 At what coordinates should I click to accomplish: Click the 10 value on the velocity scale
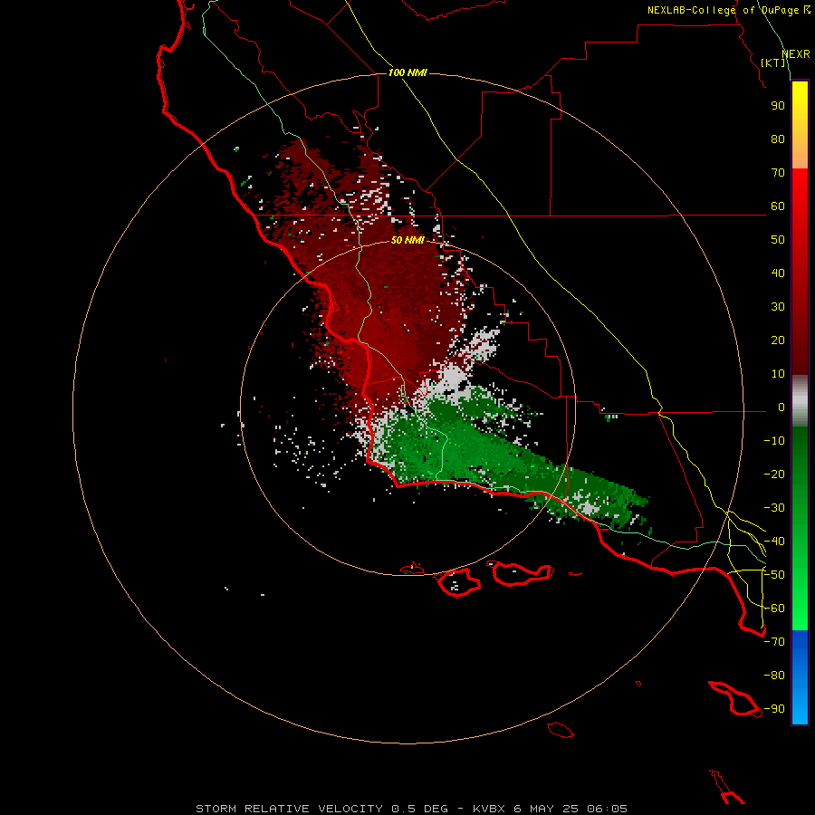(x=778, y=374)
